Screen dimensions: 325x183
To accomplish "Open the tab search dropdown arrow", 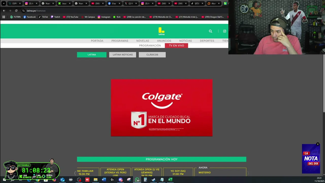I will pos(4,4).
